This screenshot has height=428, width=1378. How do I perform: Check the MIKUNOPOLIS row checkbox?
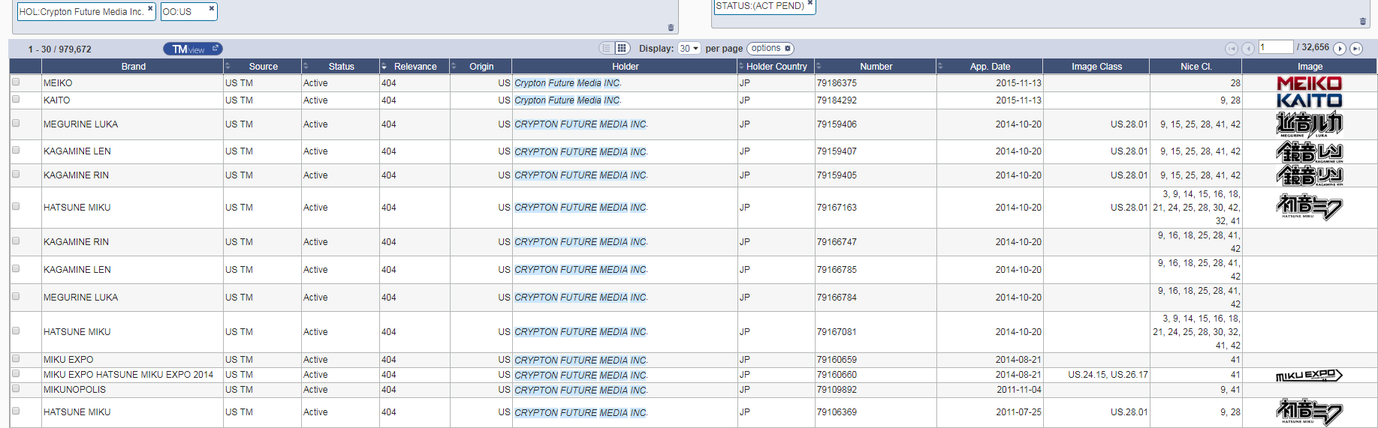16,389
